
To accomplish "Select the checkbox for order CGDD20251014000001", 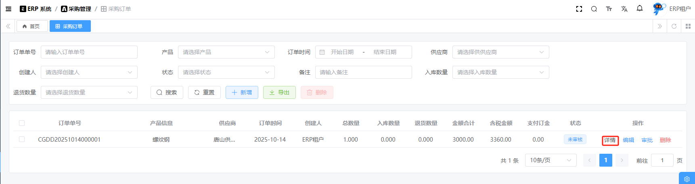I will point(22,139).
